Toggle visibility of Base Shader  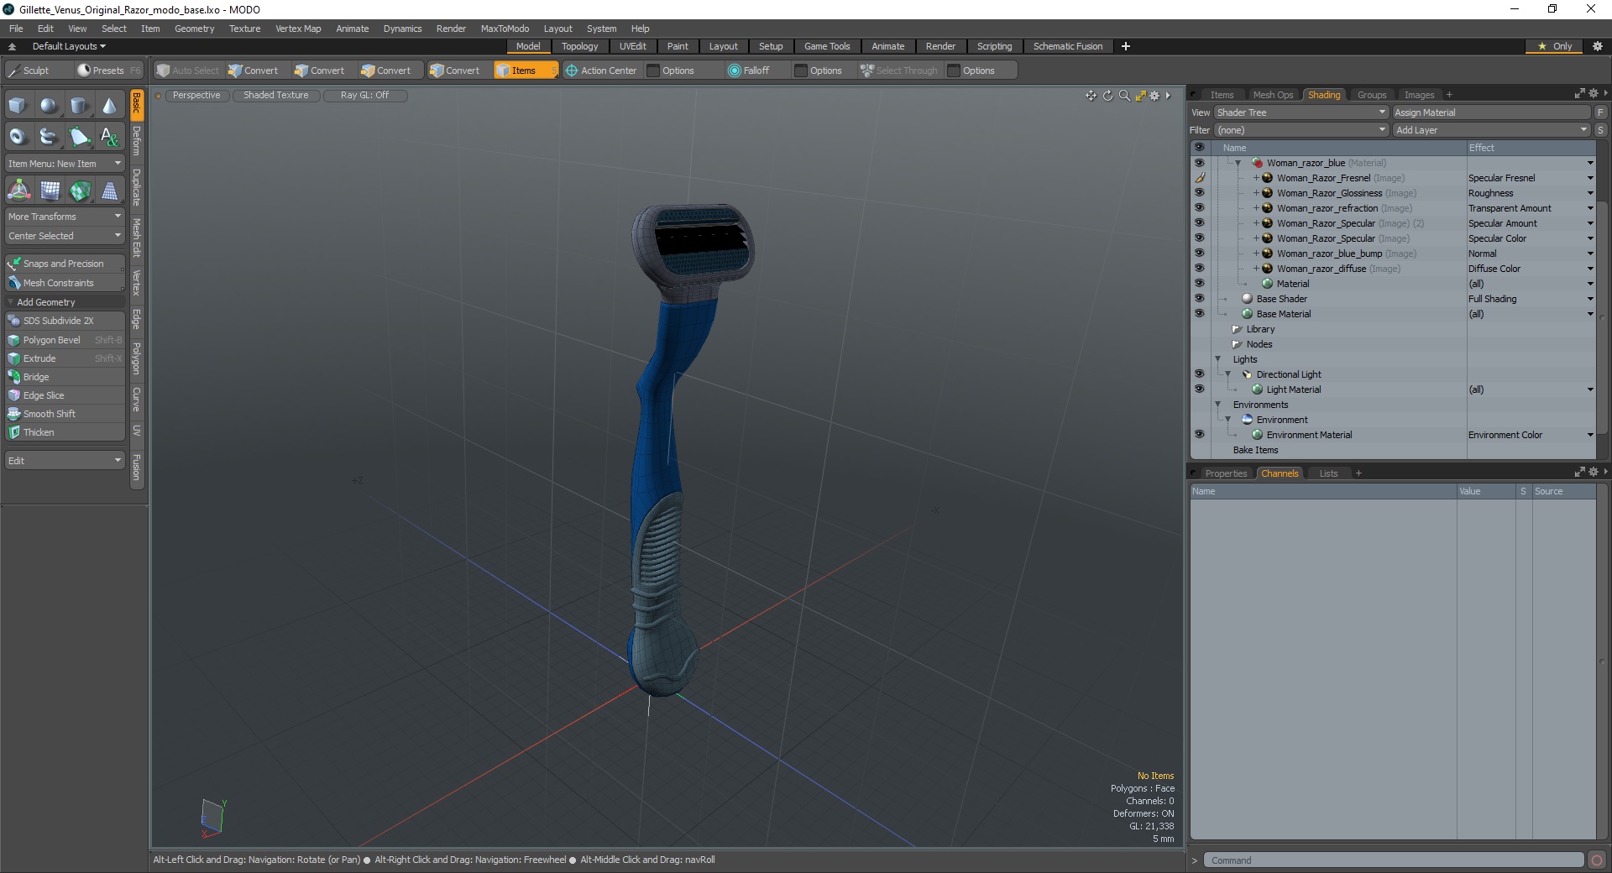(x=1199, y=299)
